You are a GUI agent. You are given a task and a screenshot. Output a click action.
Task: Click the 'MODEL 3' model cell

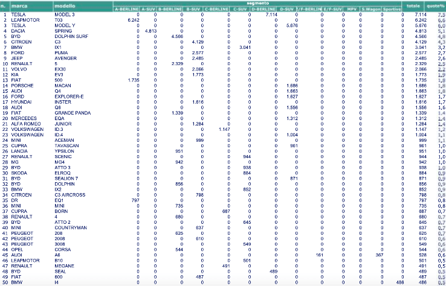65,14
